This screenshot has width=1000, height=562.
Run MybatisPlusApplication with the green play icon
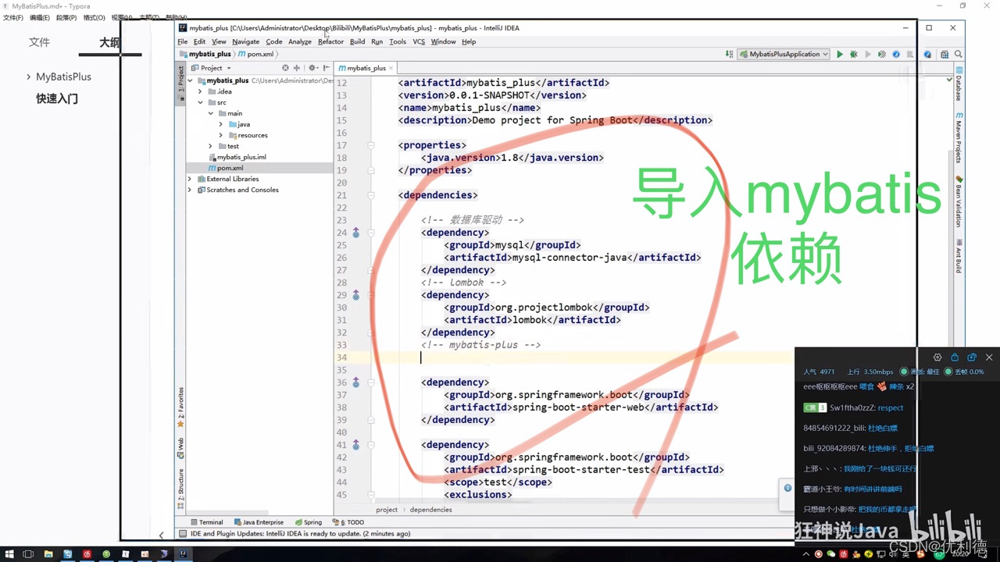click(840, 55)
